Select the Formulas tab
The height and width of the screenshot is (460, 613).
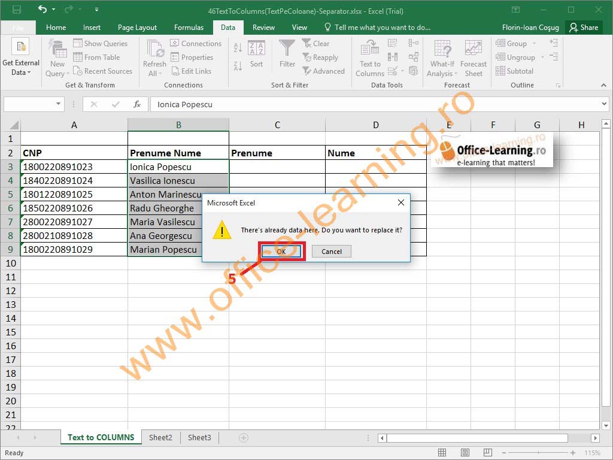pyautogui.click(x=189, y=28)
